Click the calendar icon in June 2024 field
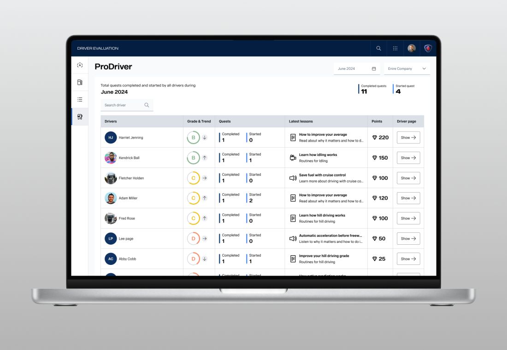This screenshot has height=350, width=507. (x=374, y=69)
